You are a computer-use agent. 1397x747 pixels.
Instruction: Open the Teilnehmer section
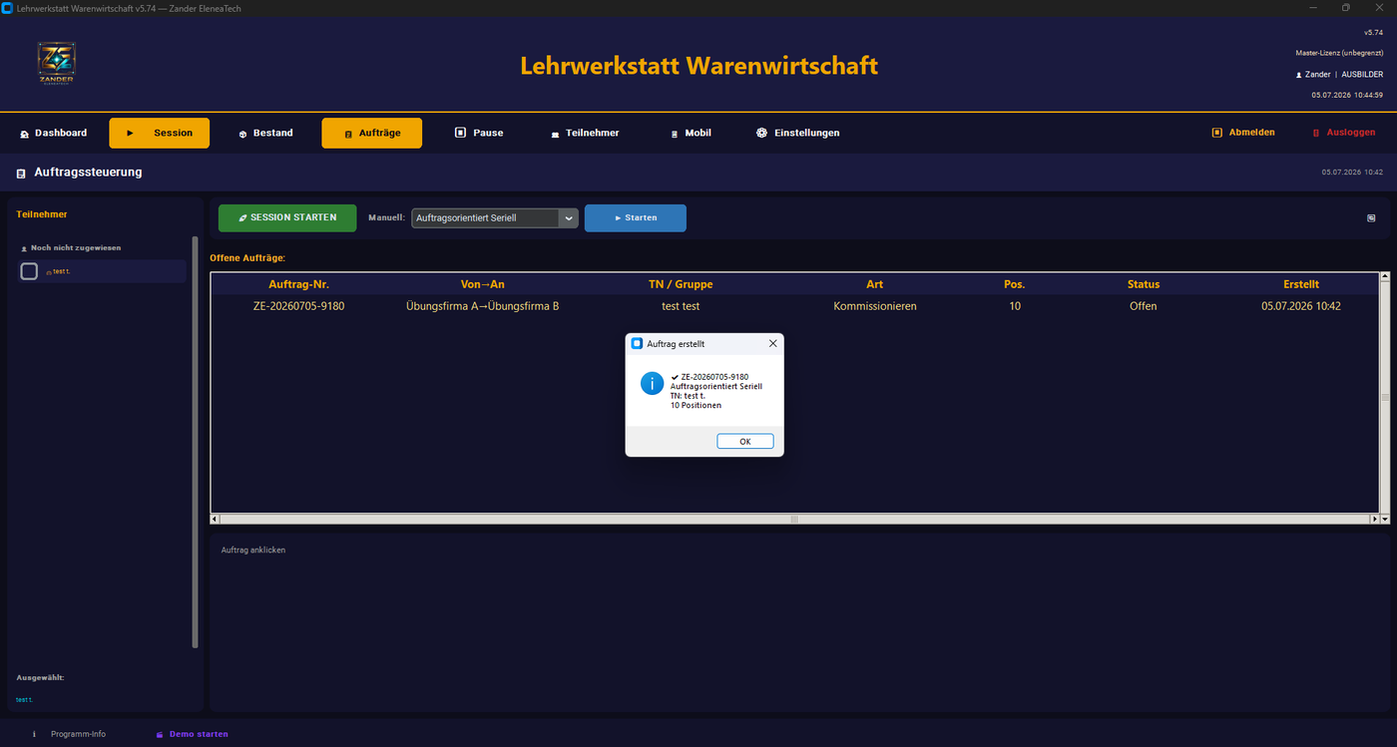(x=585, y=133)
